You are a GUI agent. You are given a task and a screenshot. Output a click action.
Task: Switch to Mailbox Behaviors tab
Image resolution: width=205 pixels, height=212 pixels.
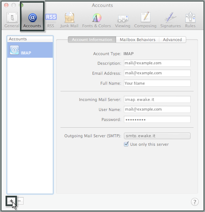pyautogui.click(x=138, y=40)
